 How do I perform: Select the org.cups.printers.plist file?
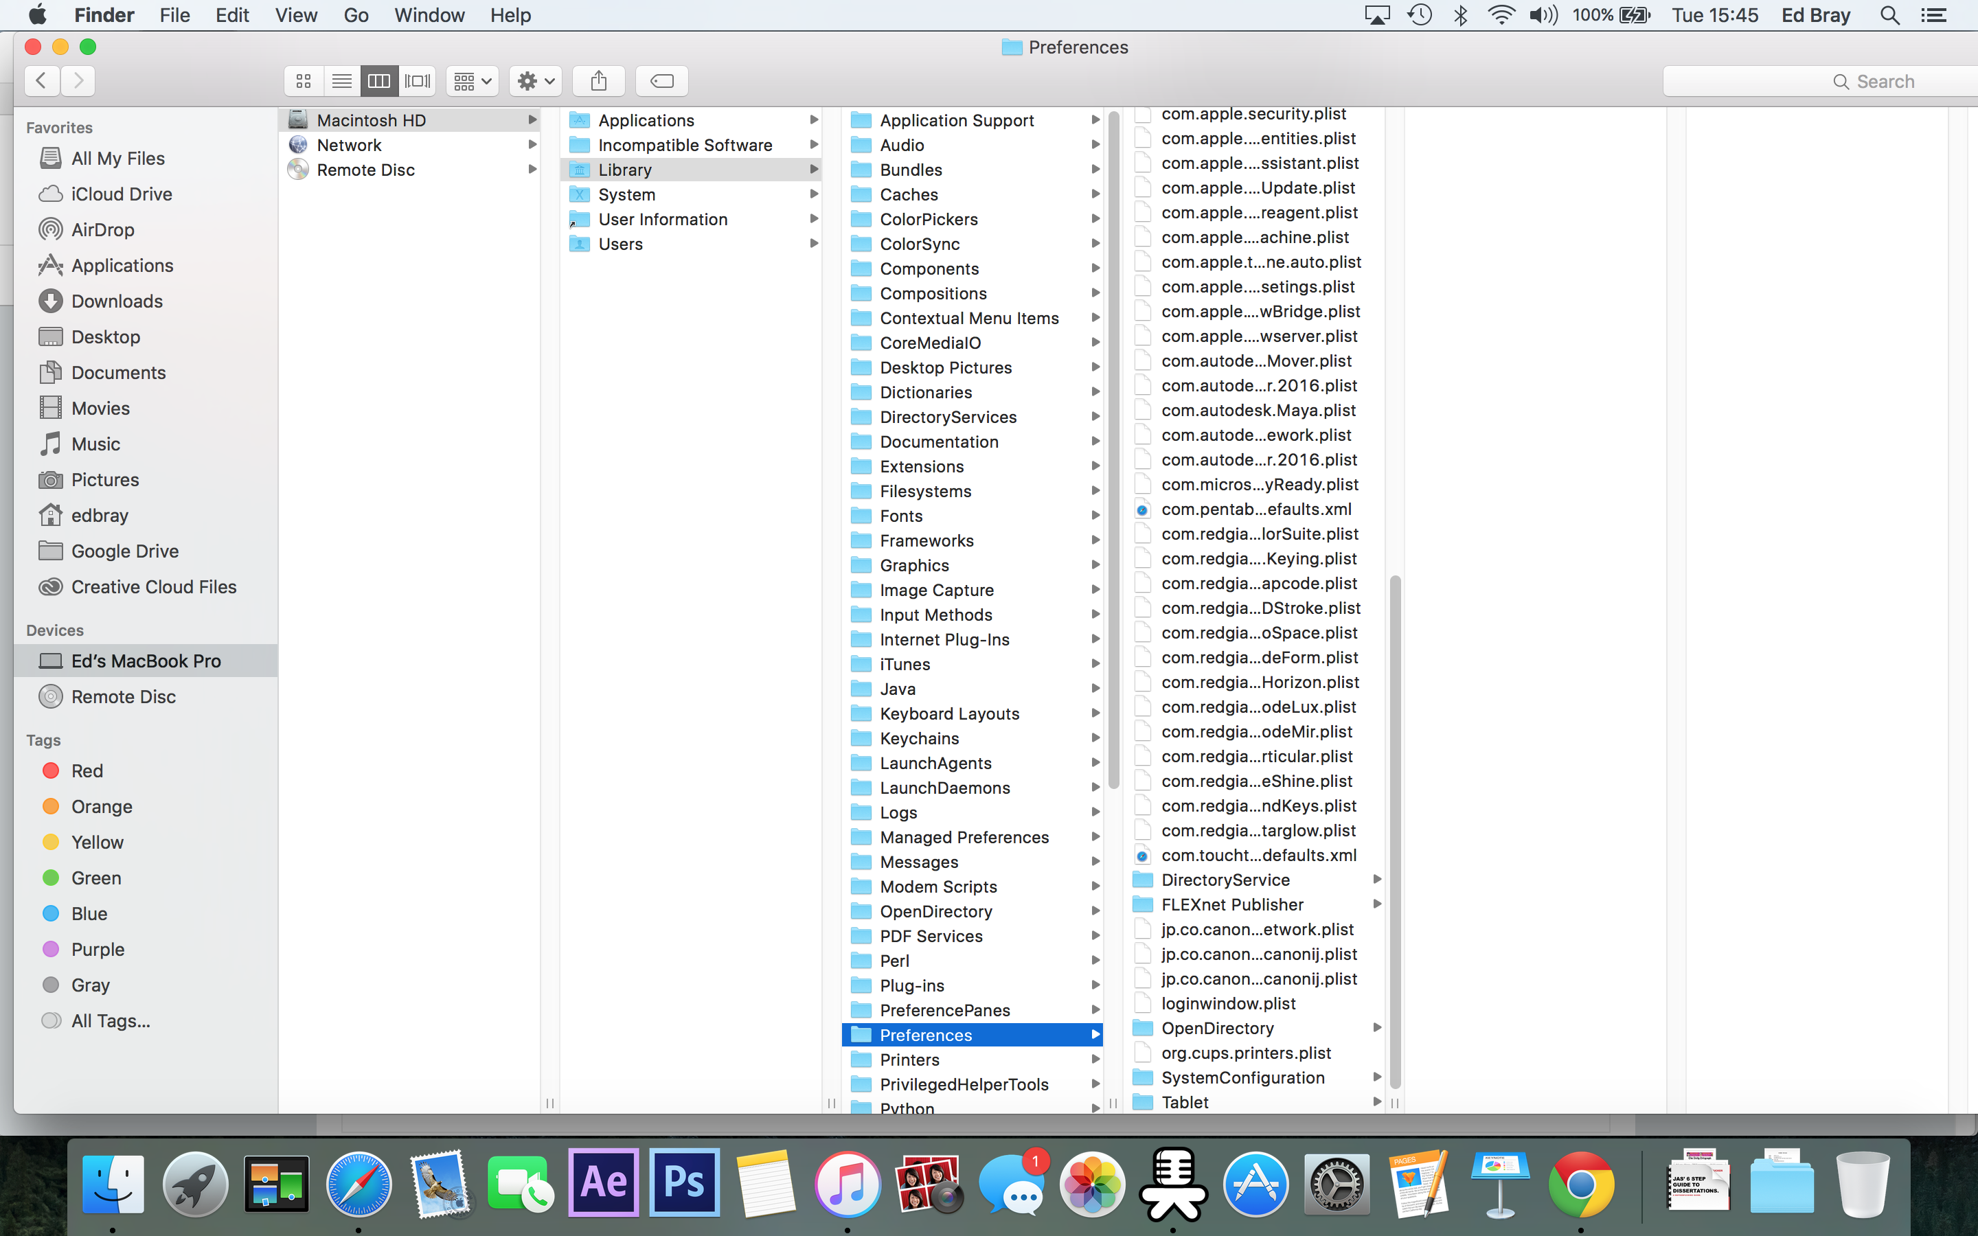coord(1255,1053)
